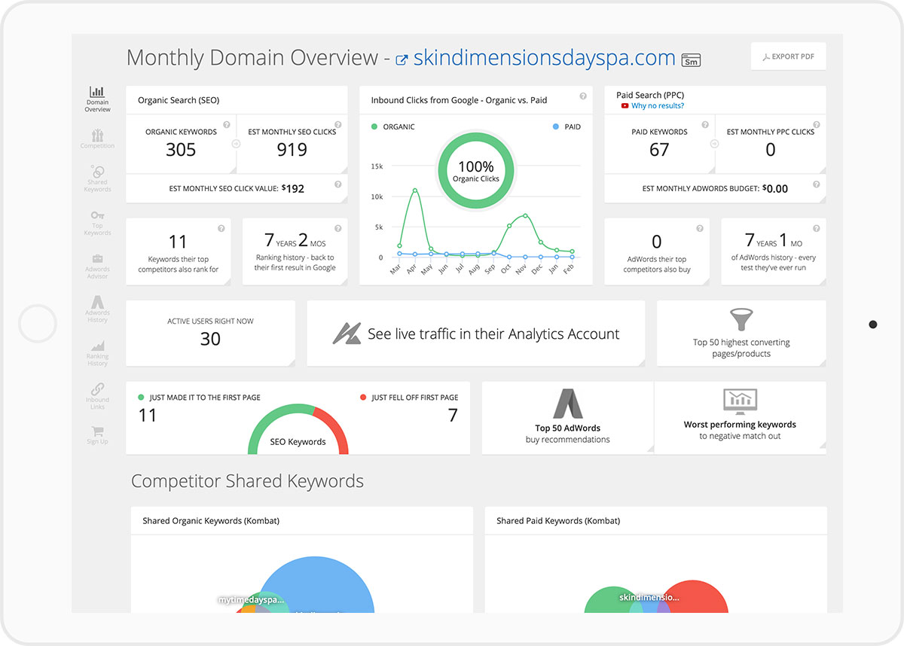Open Top 50 highest converting pages/products
This screenshot has height=646, width=904.
pyautogui.click(x=741, y=334)
